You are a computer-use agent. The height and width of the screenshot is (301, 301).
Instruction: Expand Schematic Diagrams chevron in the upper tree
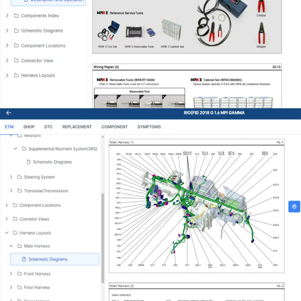pos(7,31)
